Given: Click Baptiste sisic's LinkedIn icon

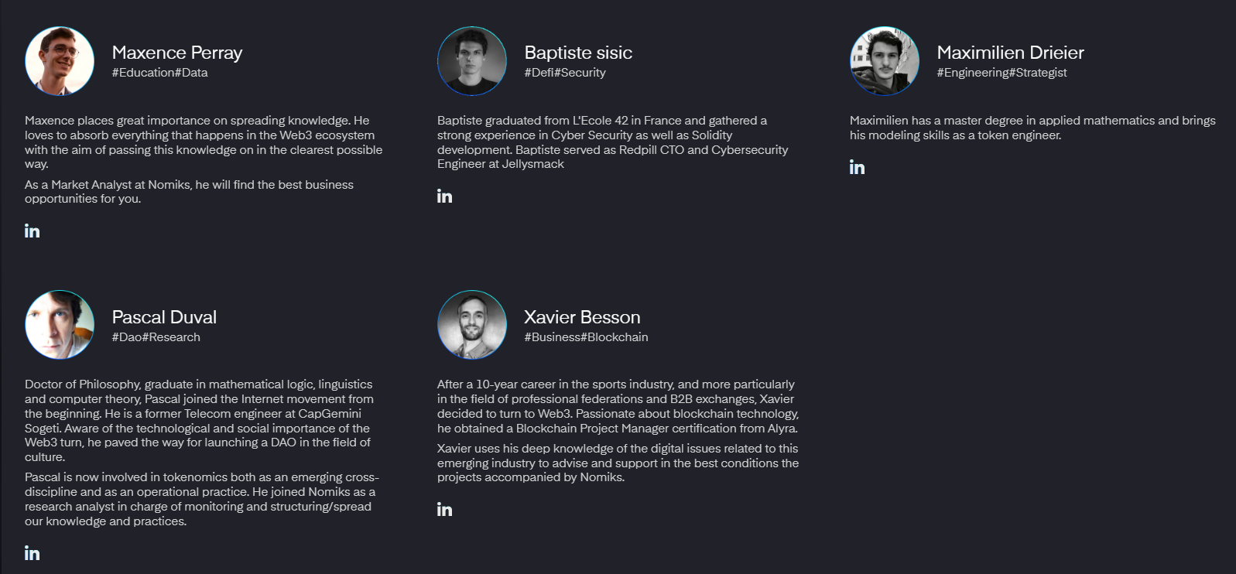Looking at the screenshot, I should (x=444, y=196).
